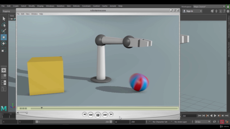Screen dimensions: 230x129
Task: Click the movie player progress bar
Action: click(x=104, y=108)
